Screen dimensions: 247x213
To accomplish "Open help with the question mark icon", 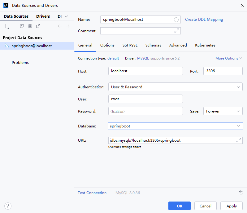I will coord(8,206).
